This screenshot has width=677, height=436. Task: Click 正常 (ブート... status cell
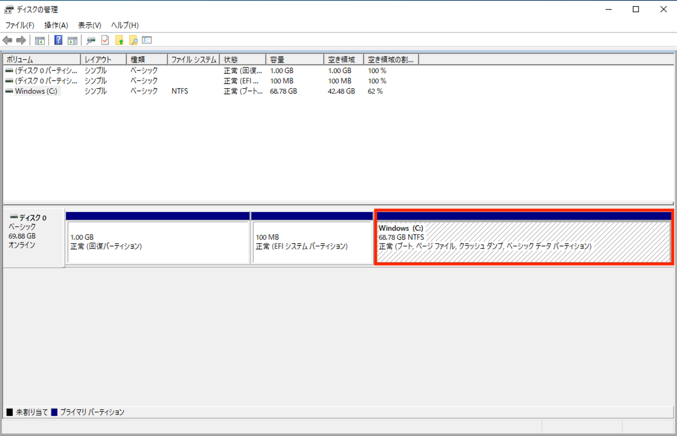243,91
